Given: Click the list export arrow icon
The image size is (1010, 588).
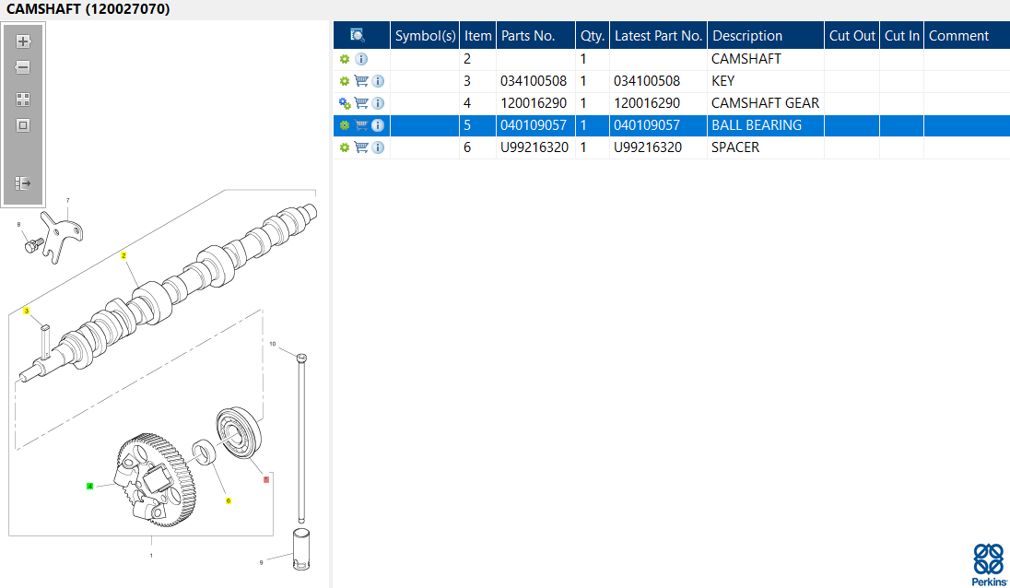Looking at the screenshot, I should coord(23,183).
